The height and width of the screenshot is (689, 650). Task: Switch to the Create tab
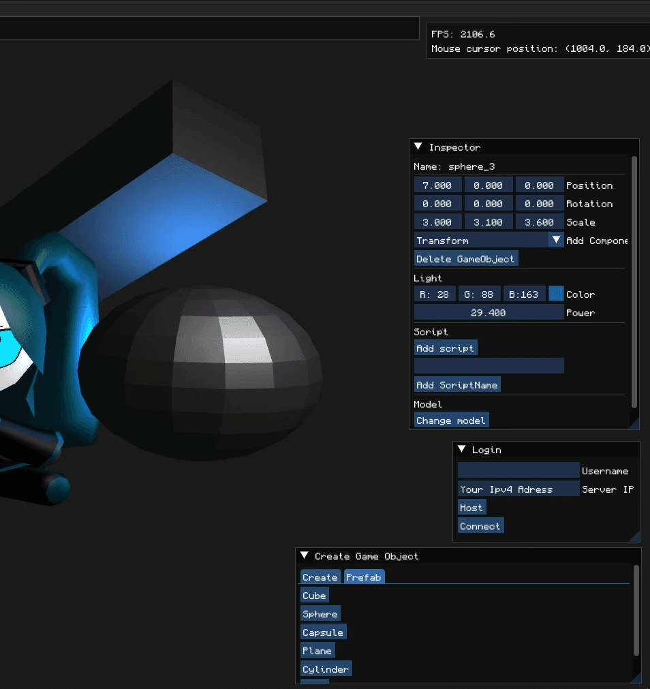[320, 577]
